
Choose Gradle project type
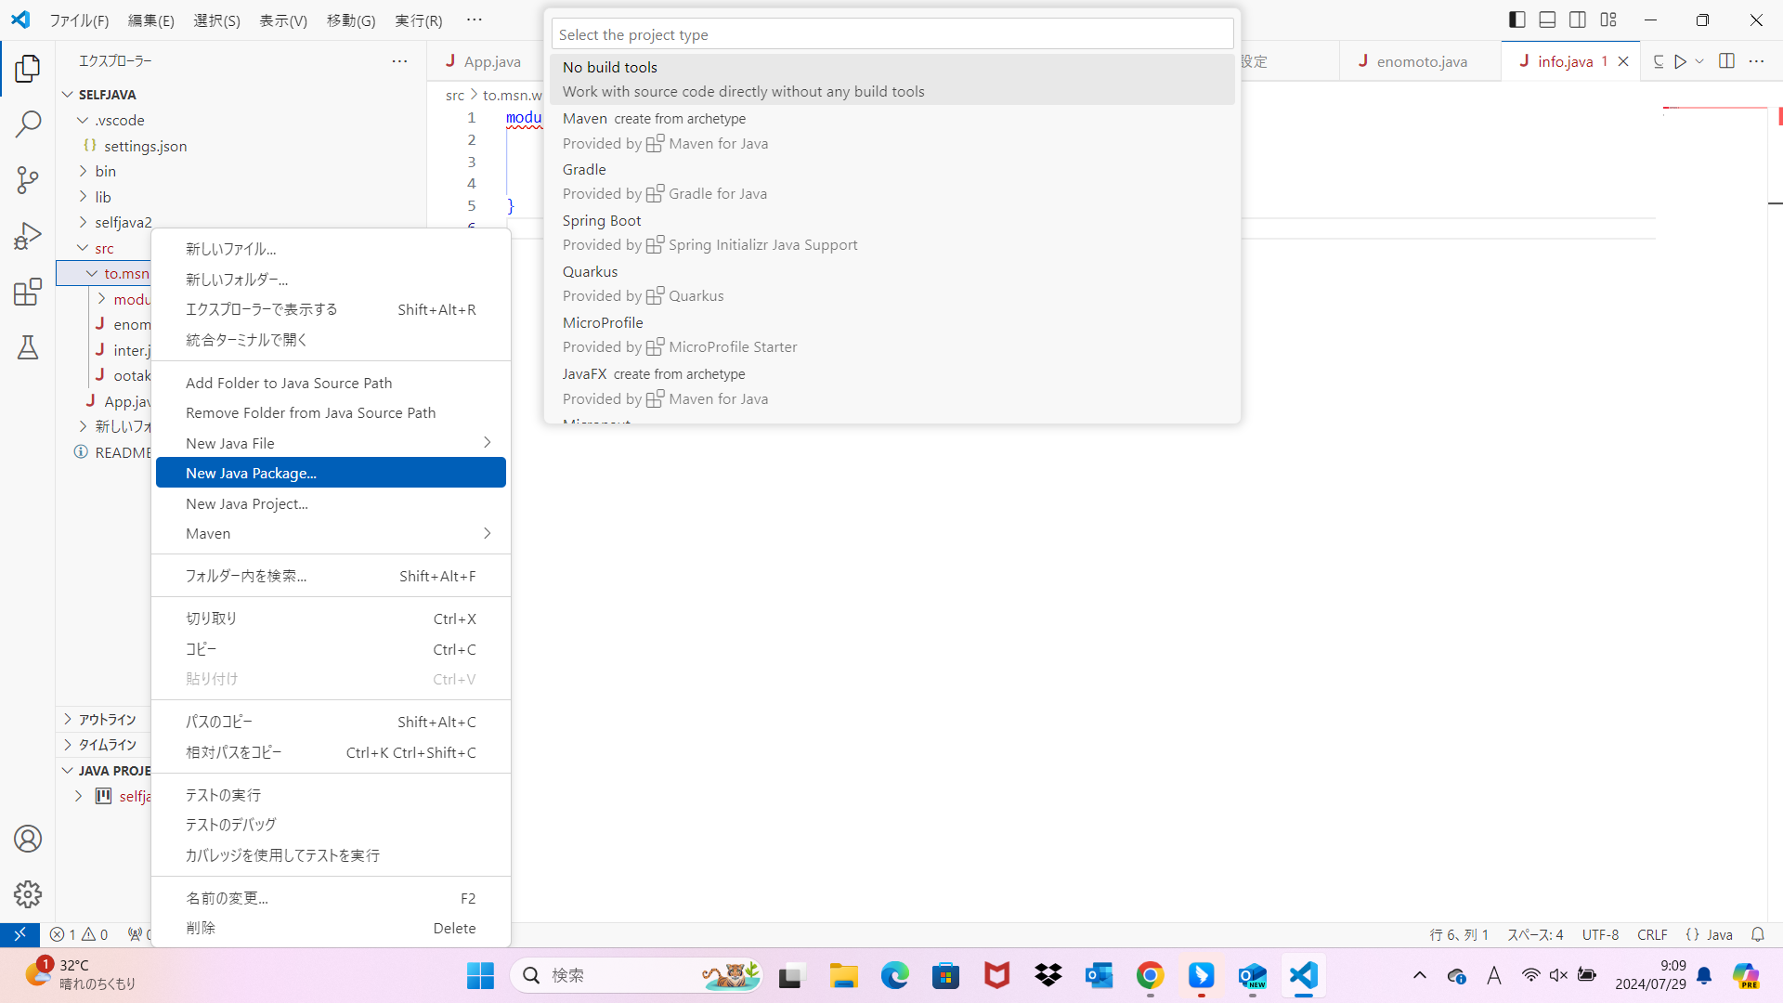coord(892,182)
